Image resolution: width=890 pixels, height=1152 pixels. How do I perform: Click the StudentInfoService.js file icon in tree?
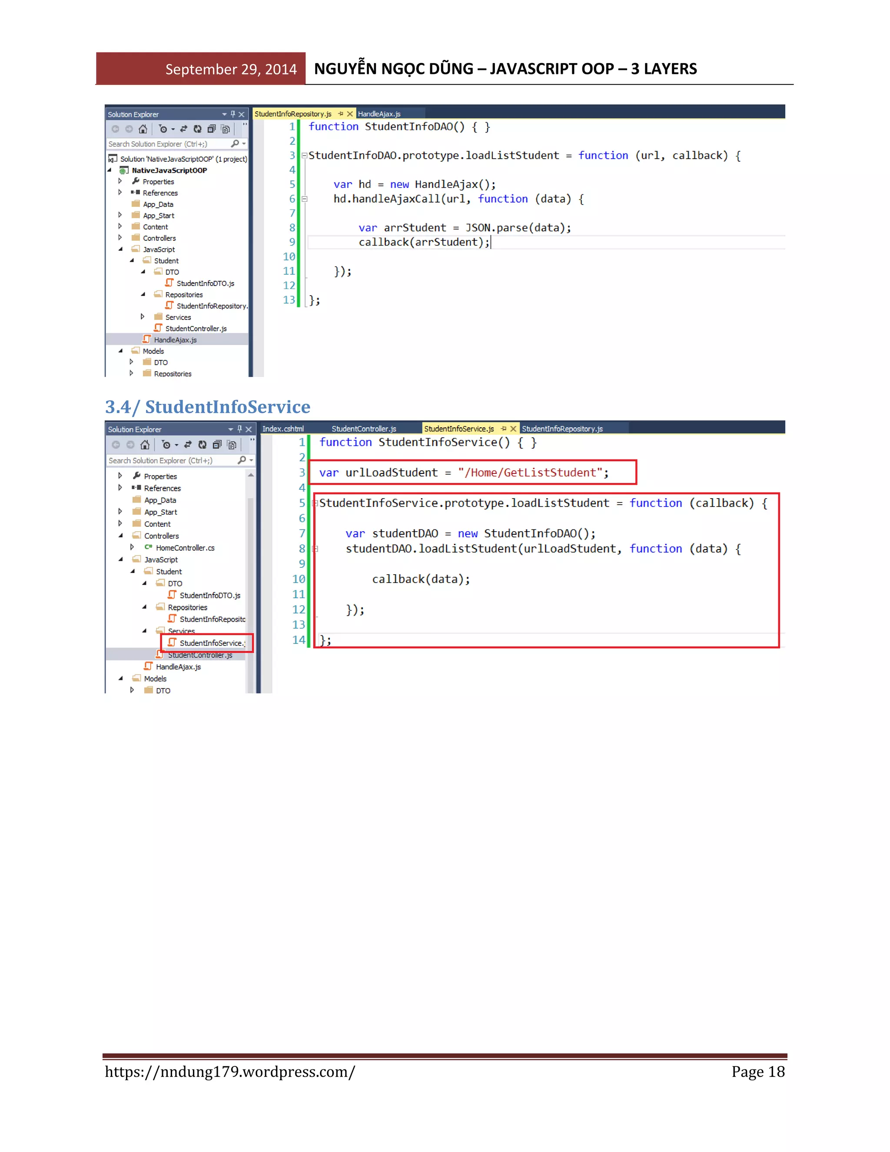(x=172, y=643)
